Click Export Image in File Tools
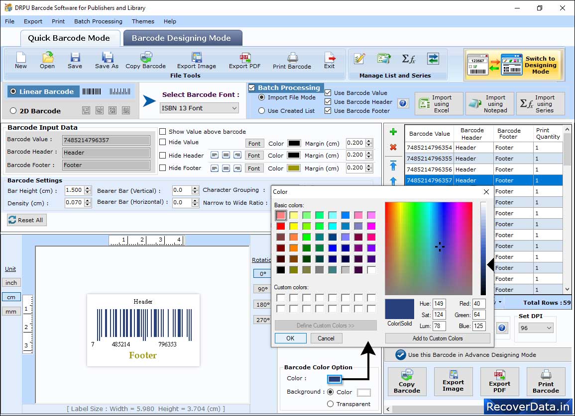Image resolution: width=575 pixels, height=416 pixels. 197,61
